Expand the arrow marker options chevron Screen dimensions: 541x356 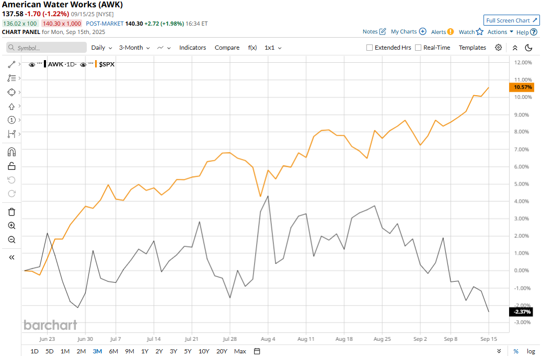click(x=20, y=106)
